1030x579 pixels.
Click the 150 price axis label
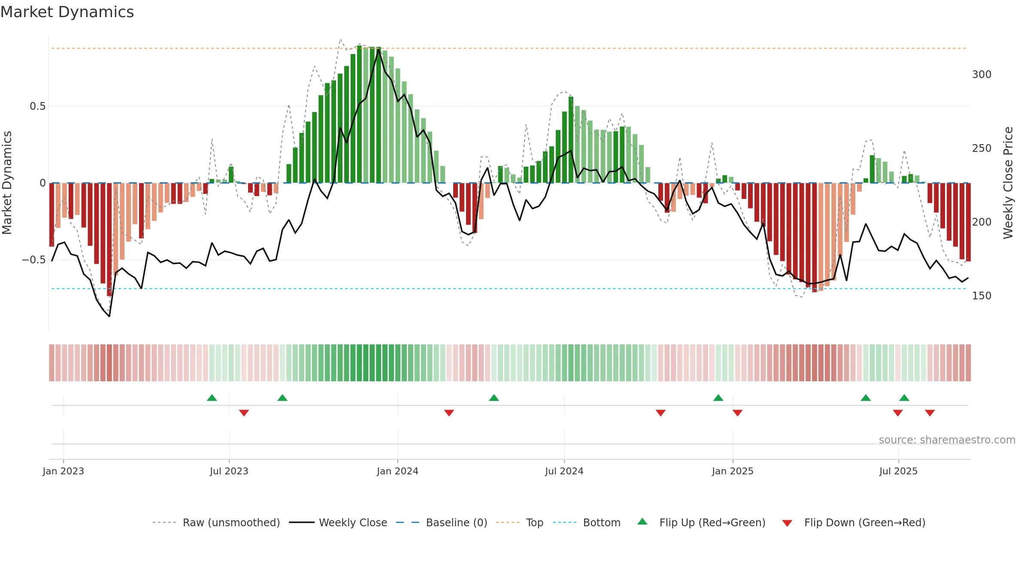pyautogui.click(x=982, y=296)
